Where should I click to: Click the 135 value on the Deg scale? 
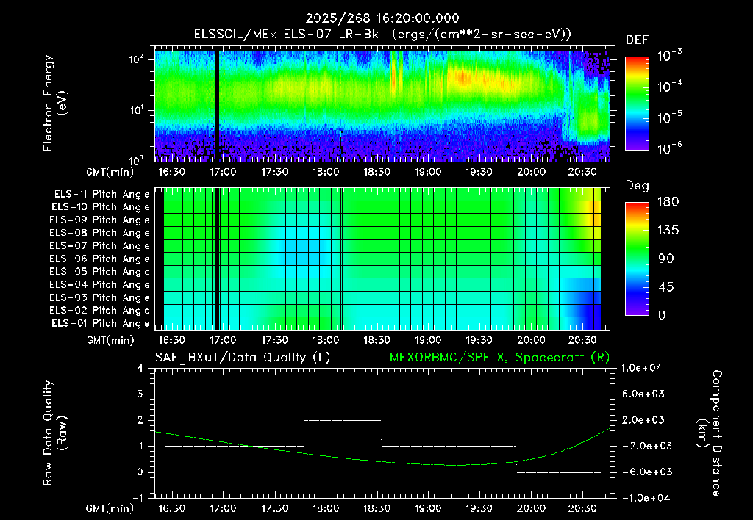[x=668, y=230]
